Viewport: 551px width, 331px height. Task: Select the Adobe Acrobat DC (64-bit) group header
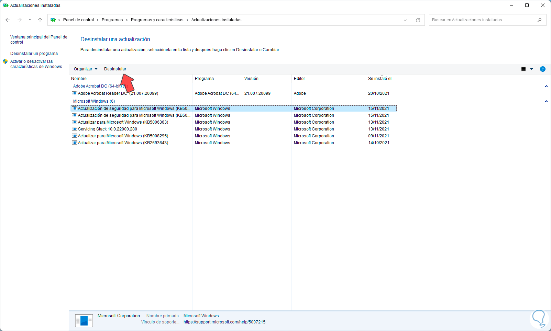coord(100,86)
